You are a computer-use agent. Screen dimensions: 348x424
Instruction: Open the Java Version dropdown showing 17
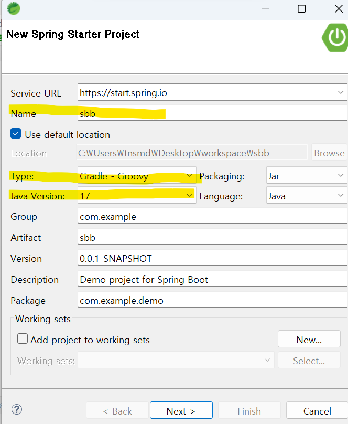point(137,196)
